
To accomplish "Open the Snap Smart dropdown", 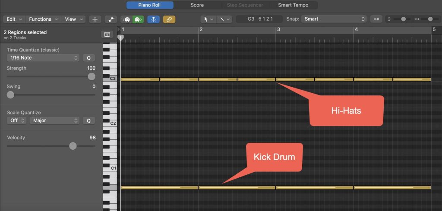I will (x=333, y=19).
